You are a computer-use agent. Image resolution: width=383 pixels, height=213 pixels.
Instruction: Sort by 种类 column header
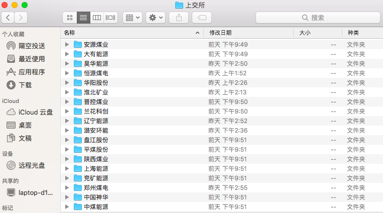click(362, 33)
